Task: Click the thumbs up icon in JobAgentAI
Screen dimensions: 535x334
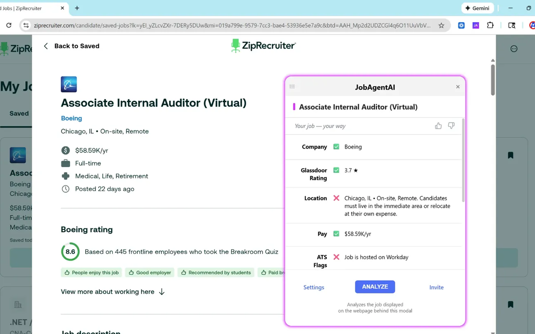Action: coord(438,126)
